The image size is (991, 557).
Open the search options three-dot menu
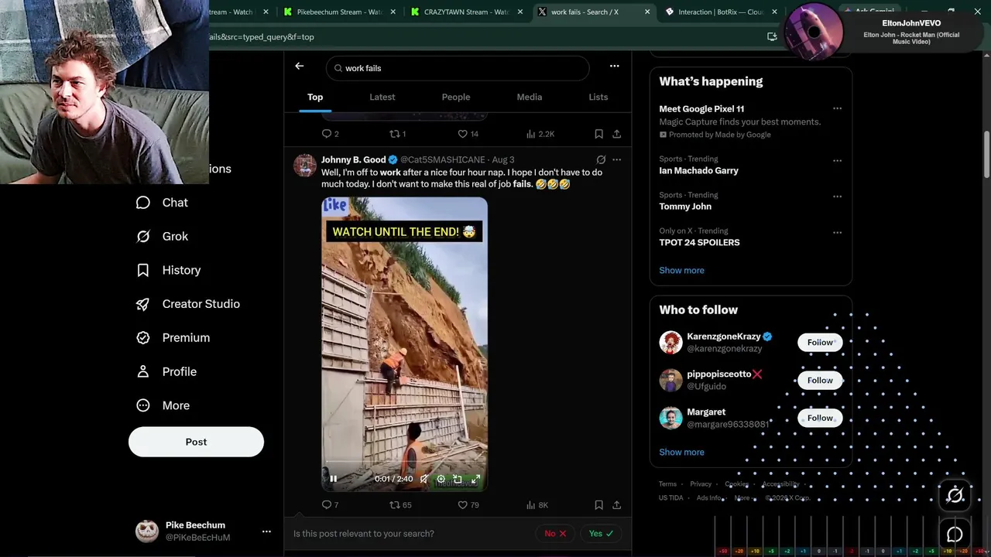(x=614, y=67)
